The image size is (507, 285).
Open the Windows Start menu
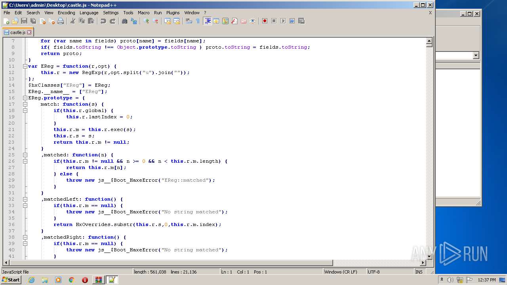point(11,280)
